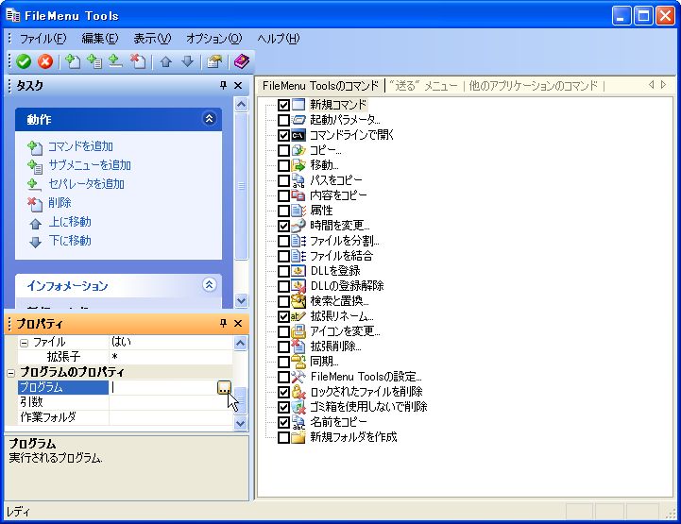Close the プロパティ panel

coord(238,323)
